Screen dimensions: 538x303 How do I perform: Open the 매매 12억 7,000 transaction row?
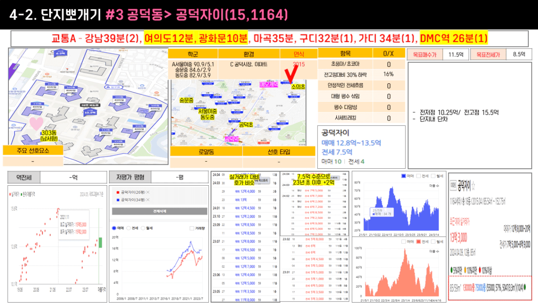click(x=245, y=267)
